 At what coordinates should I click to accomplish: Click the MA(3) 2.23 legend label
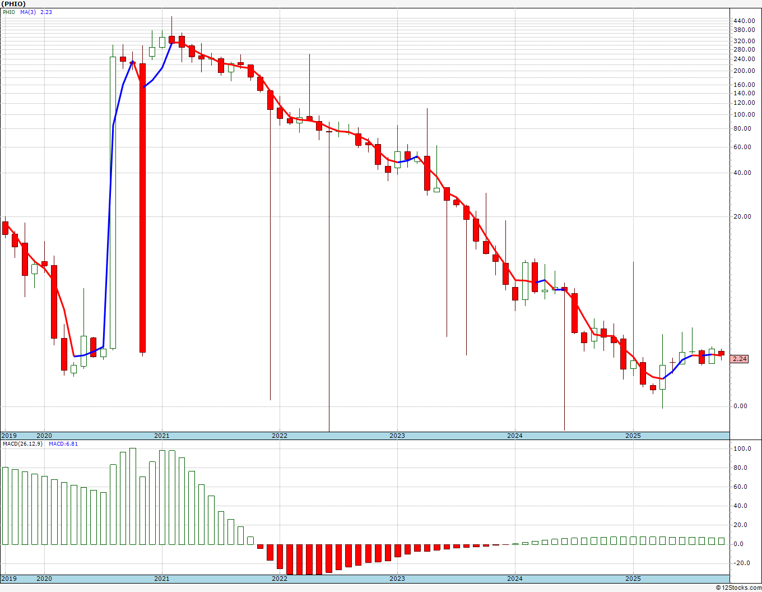click(40, 12)
